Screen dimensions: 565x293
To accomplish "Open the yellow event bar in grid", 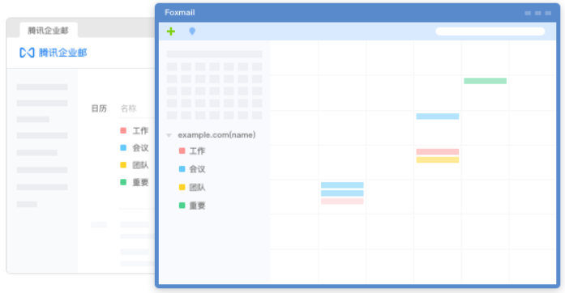I will pyautogui.click(x=438, y=159).
